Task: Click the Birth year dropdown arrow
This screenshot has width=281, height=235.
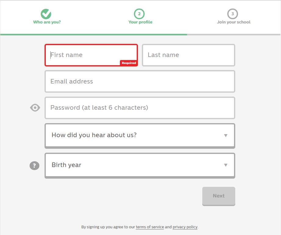Action: (226, 165)
